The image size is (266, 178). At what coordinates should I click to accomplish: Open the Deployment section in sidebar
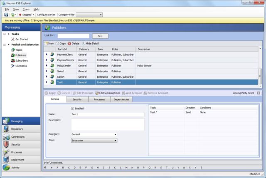coord(21,160)
